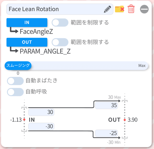The width and height of the screenshot is (154, 149).
Task: Click OUT upper value field 35
Action: pos(106,105)
